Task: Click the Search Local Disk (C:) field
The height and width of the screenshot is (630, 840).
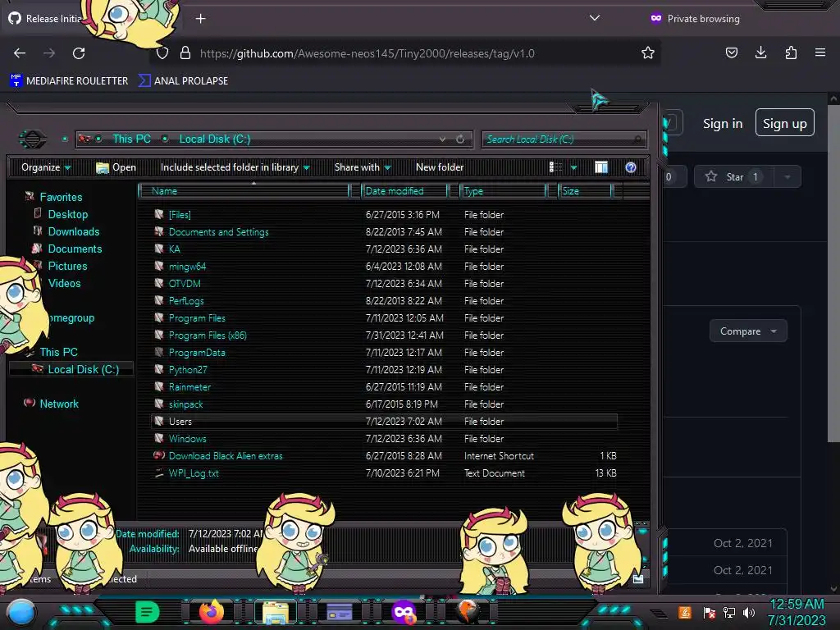Action: coord(564,139)
